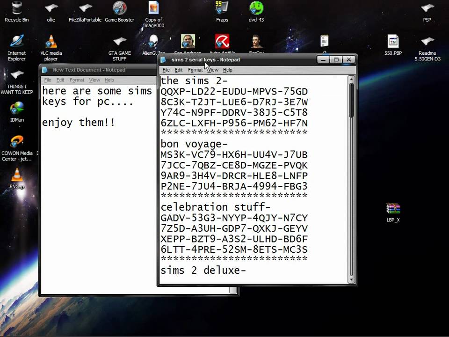Click "enjoy them!!" text in New Text Document
Screen dimensions: 449x337
79,123
